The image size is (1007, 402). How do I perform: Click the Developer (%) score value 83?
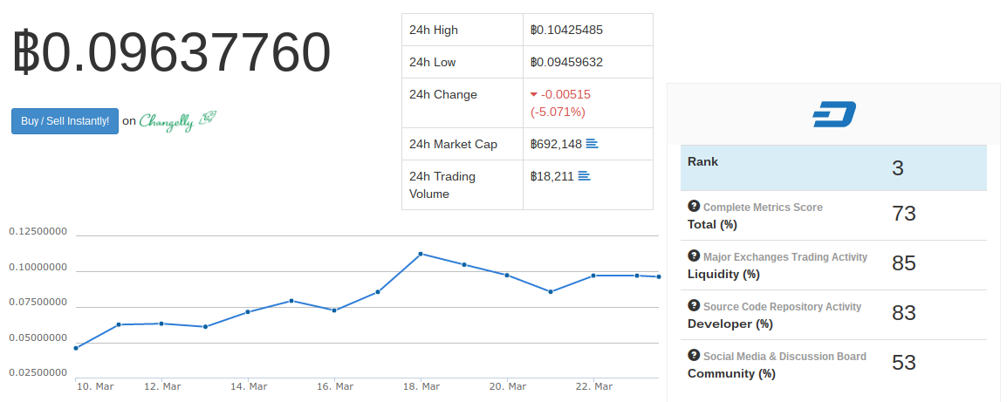pos(904,313)
